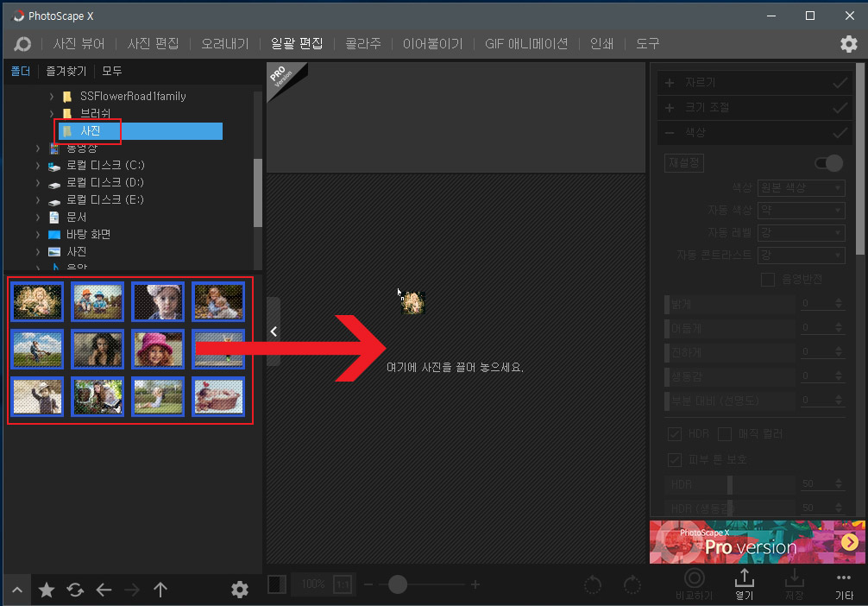The image size is (868, 606).
Task: Click the 1:1 zoom ratio icon
Action: pyautogui.click(x=343, y=584)
